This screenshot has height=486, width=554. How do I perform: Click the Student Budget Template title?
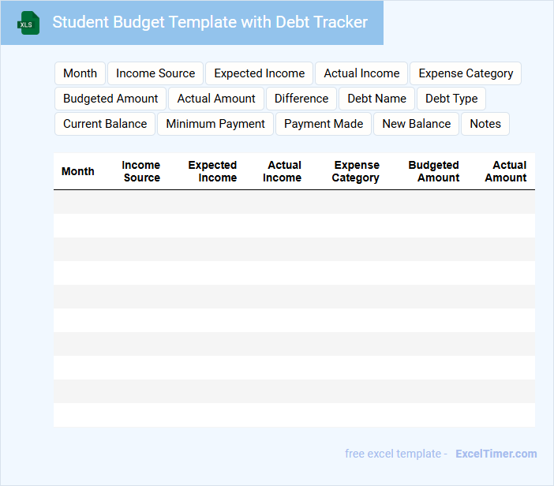click(210, 22)
